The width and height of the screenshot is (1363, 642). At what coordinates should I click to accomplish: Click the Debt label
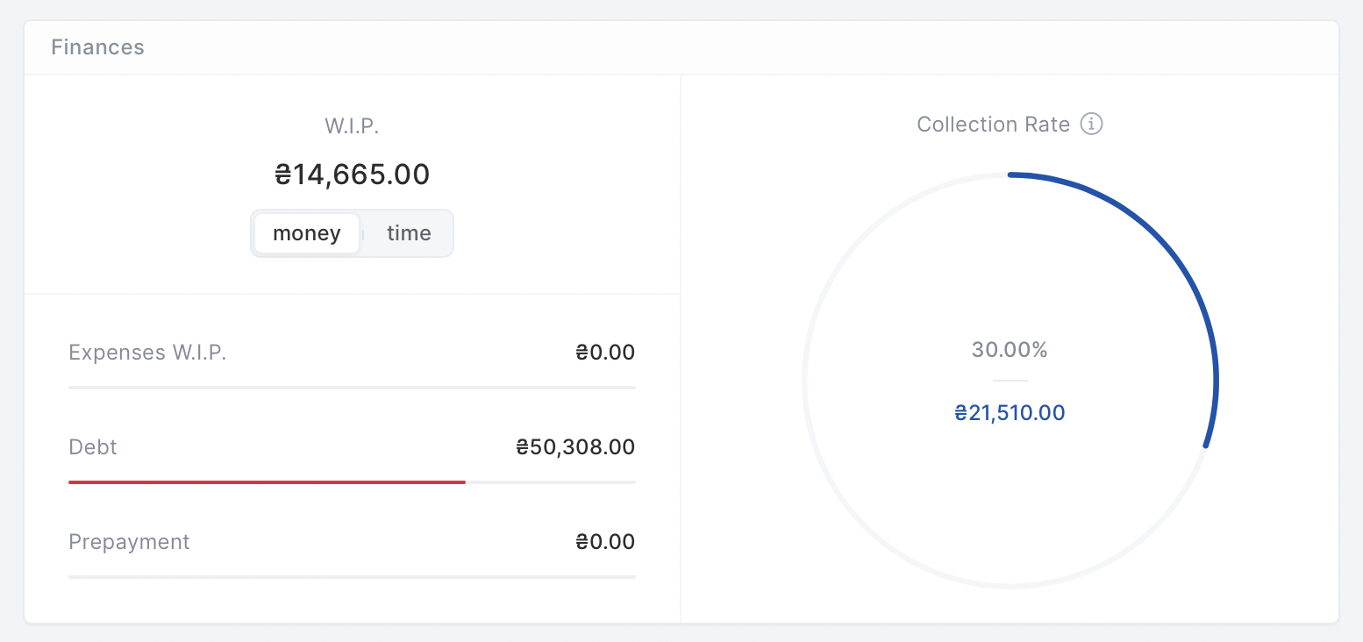pos(93,447)
